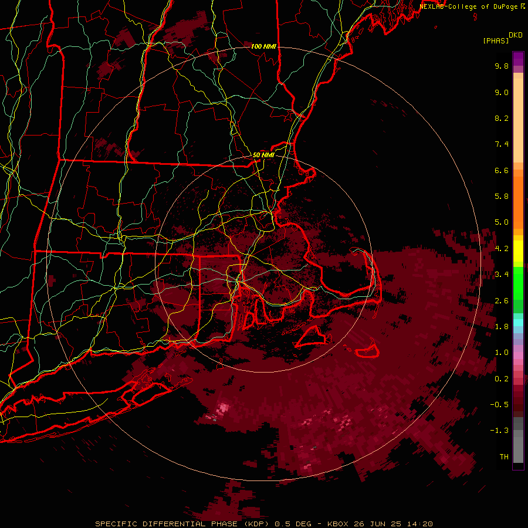Viewport: 528px width, 528px height.
Task: Click the [PHAS] unit label
Action: coord(496,40)
